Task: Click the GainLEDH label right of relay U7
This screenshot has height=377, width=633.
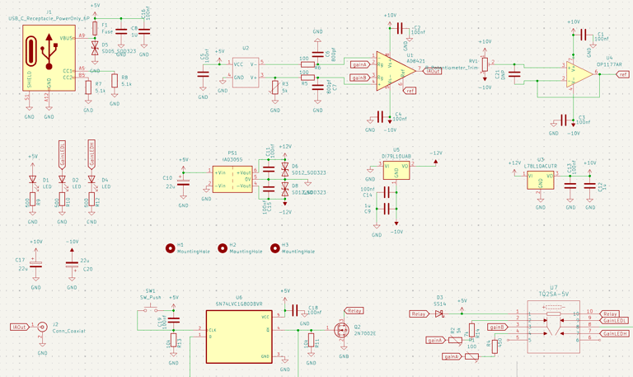Action: 614,333
